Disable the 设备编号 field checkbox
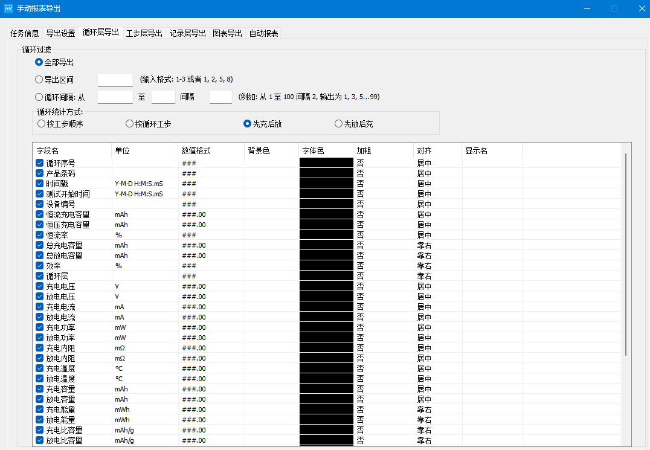The height and width of the screenshot is (450, 650). coord(40,204)
